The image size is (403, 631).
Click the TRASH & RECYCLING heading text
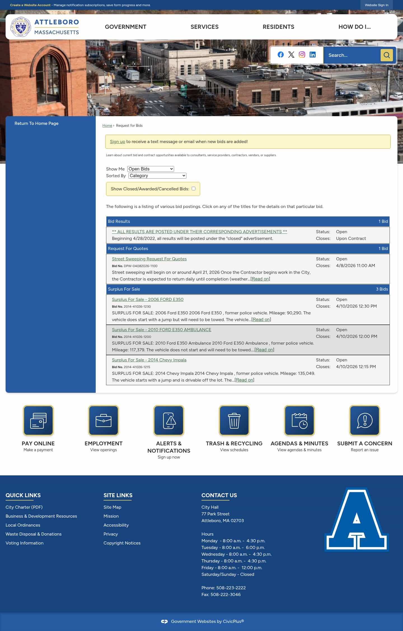[x=234, y=443]
